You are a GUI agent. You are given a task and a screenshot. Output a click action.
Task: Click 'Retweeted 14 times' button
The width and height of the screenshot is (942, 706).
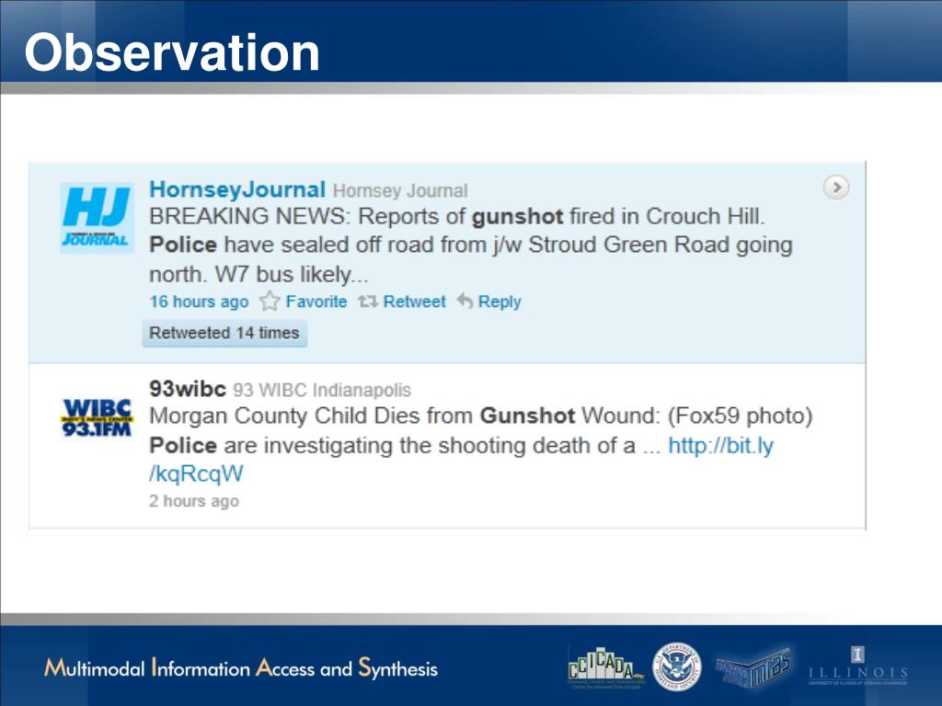click(x=224, y=333)
